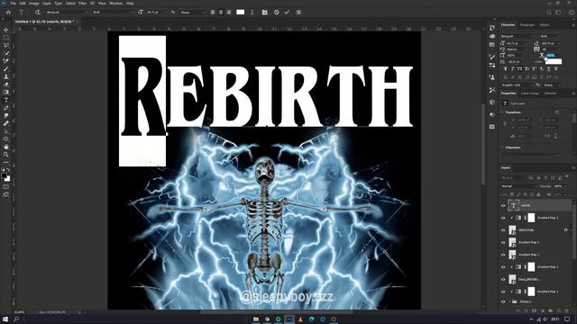Switch to the Layer Comps tab

[x=530, y=94]
